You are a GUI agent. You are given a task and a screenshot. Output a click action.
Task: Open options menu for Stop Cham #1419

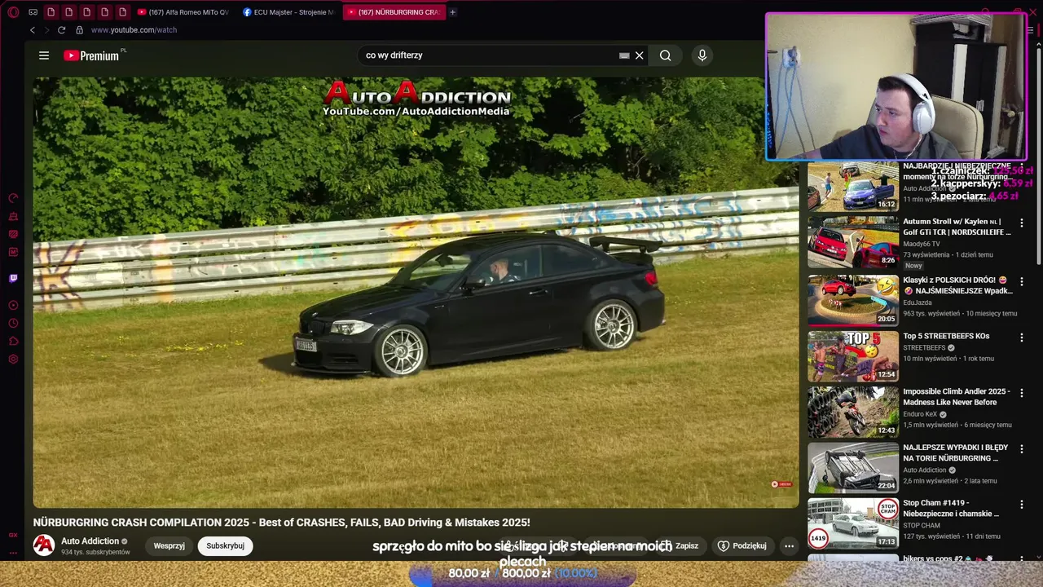tap(1022, 505)
